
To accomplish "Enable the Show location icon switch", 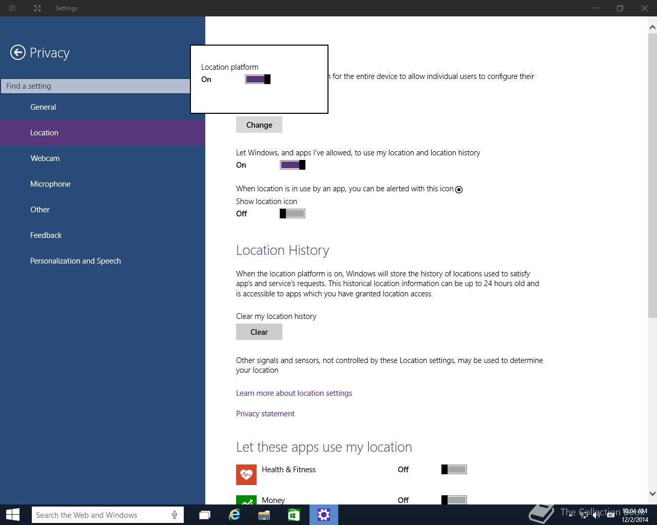I will coord(293,213).
